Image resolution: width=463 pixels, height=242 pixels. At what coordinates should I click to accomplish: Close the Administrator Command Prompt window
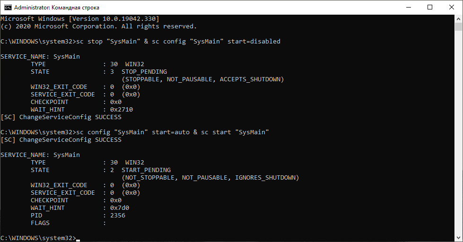(451, 7)
